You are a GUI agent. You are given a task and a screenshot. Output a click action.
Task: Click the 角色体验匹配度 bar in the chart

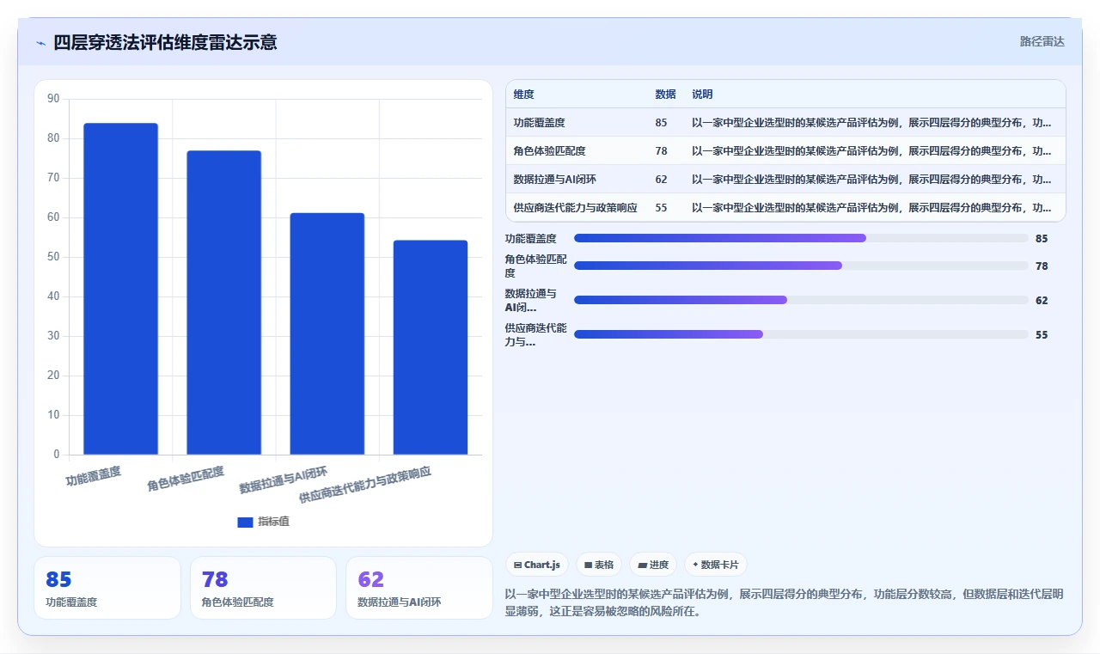(x=223, y=303)
